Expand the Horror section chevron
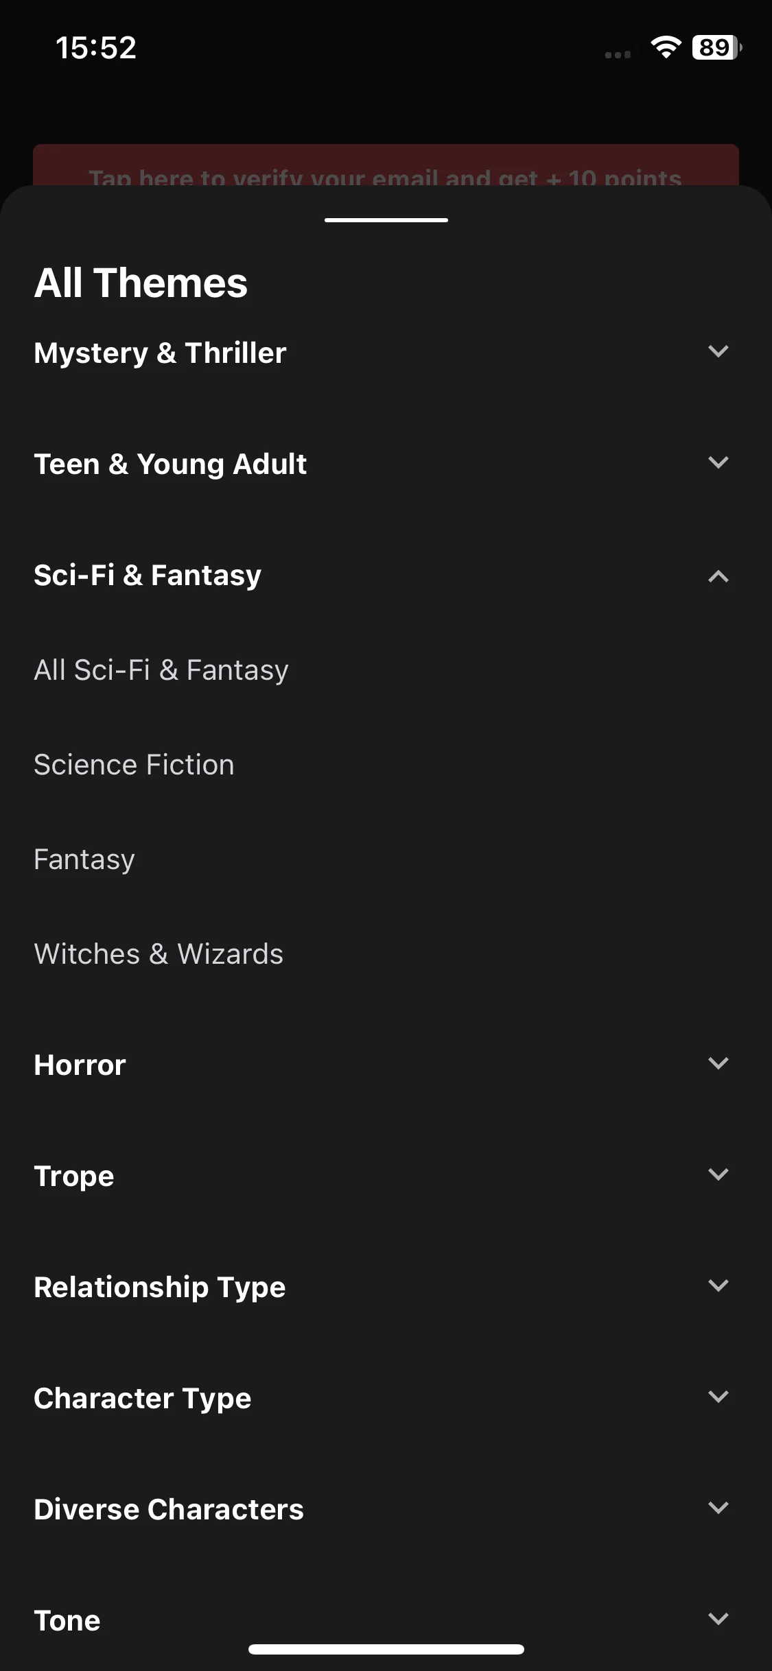The image size is (772, 1671). [x=718, y=1064]
